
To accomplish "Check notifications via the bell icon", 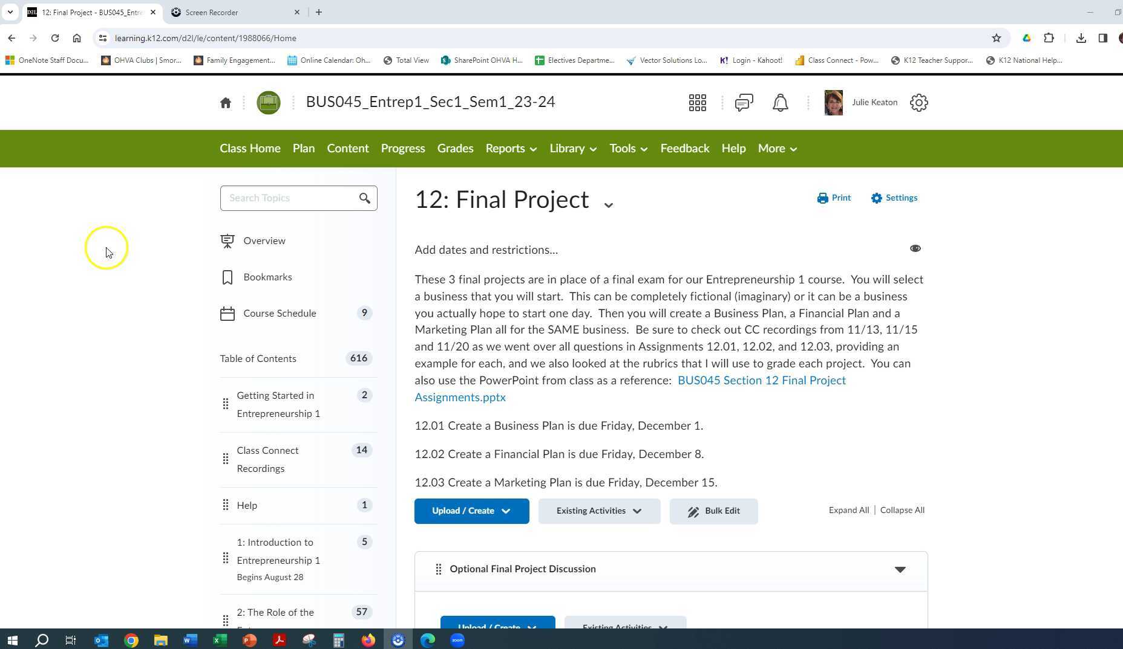I will (780, 102).
